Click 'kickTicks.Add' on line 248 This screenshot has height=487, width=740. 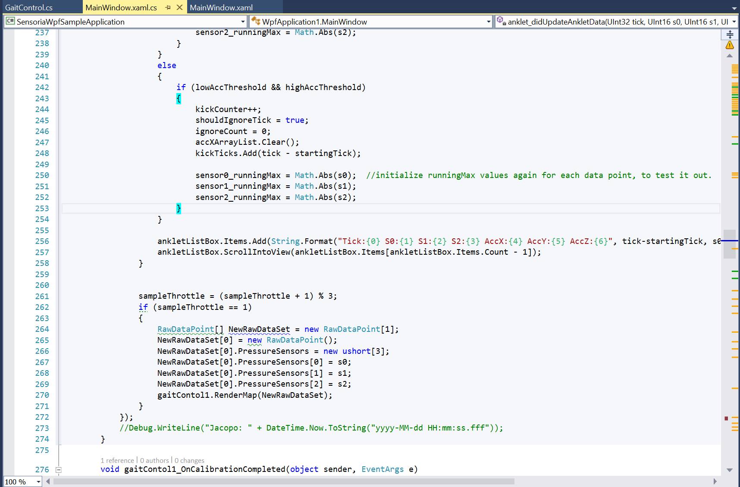(x=226, y=153)
